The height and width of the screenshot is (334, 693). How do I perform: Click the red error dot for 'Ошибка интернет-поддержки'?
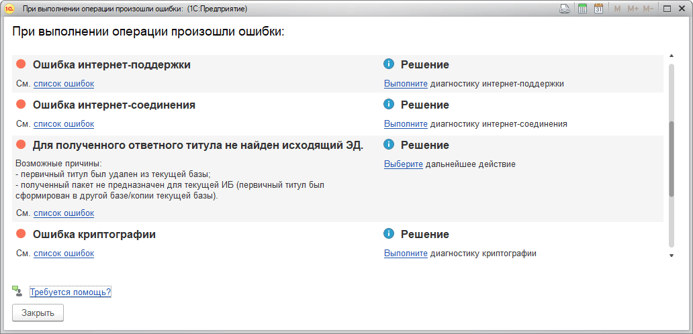pyautogui.click(x=21, y=64)
